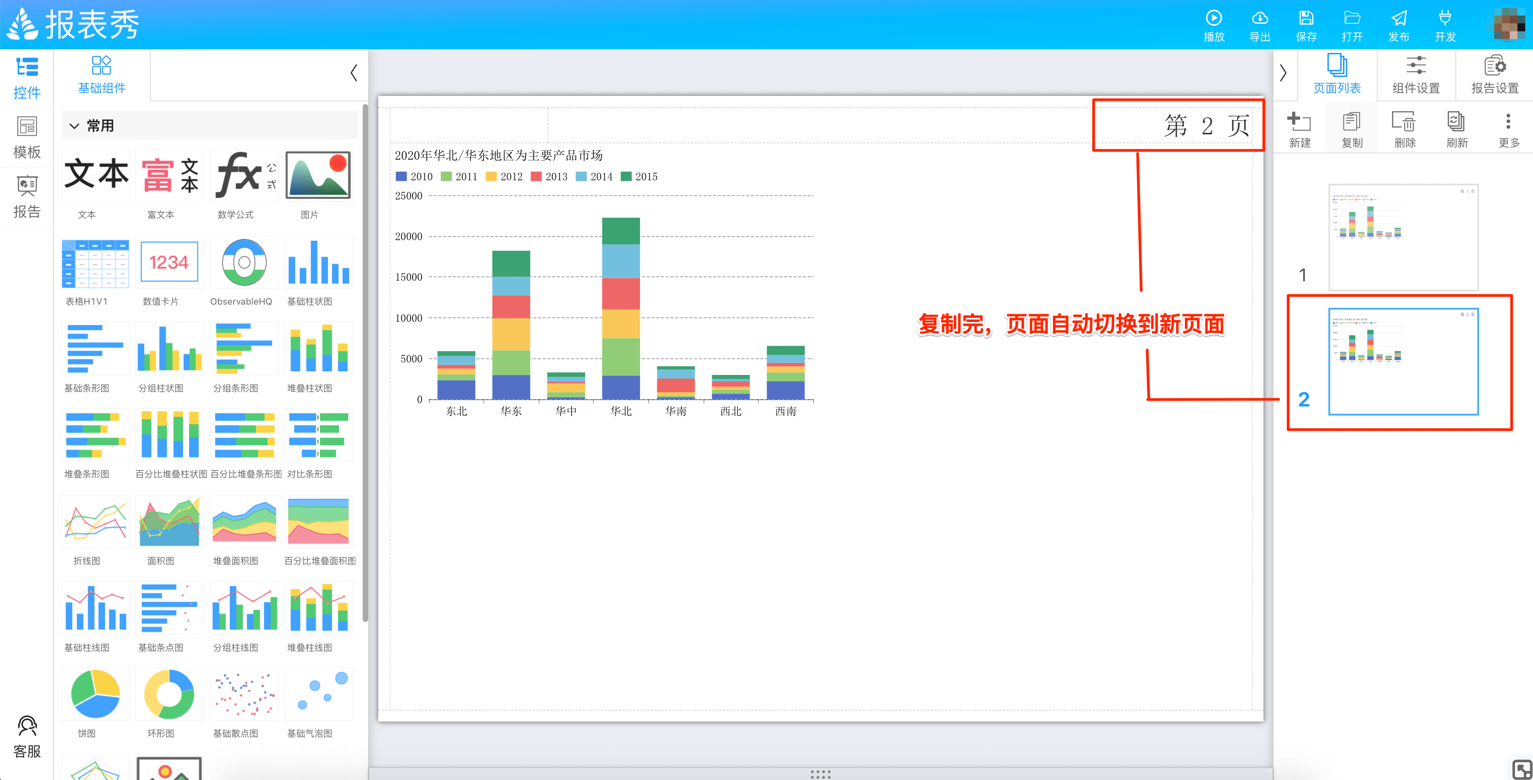The image size is (1533, 780).
Task: Select page 1 thumbnail
Action: (1403, 237)
